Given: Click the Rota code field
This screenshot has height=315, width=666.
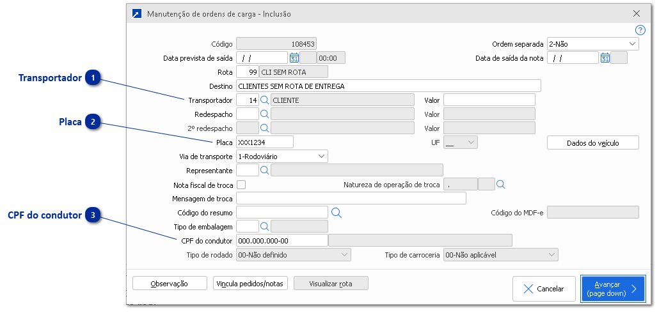Looking at the screenshot, I should tap(247, 72).
